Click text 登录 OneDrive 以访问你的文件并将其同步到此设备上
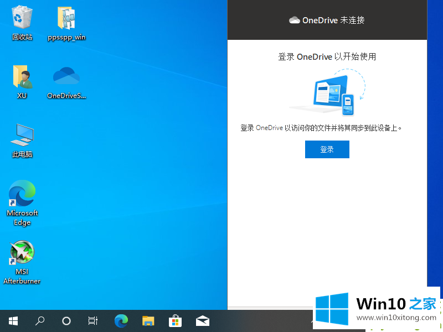This screenshot has width=443, height=332. [321, 128]
